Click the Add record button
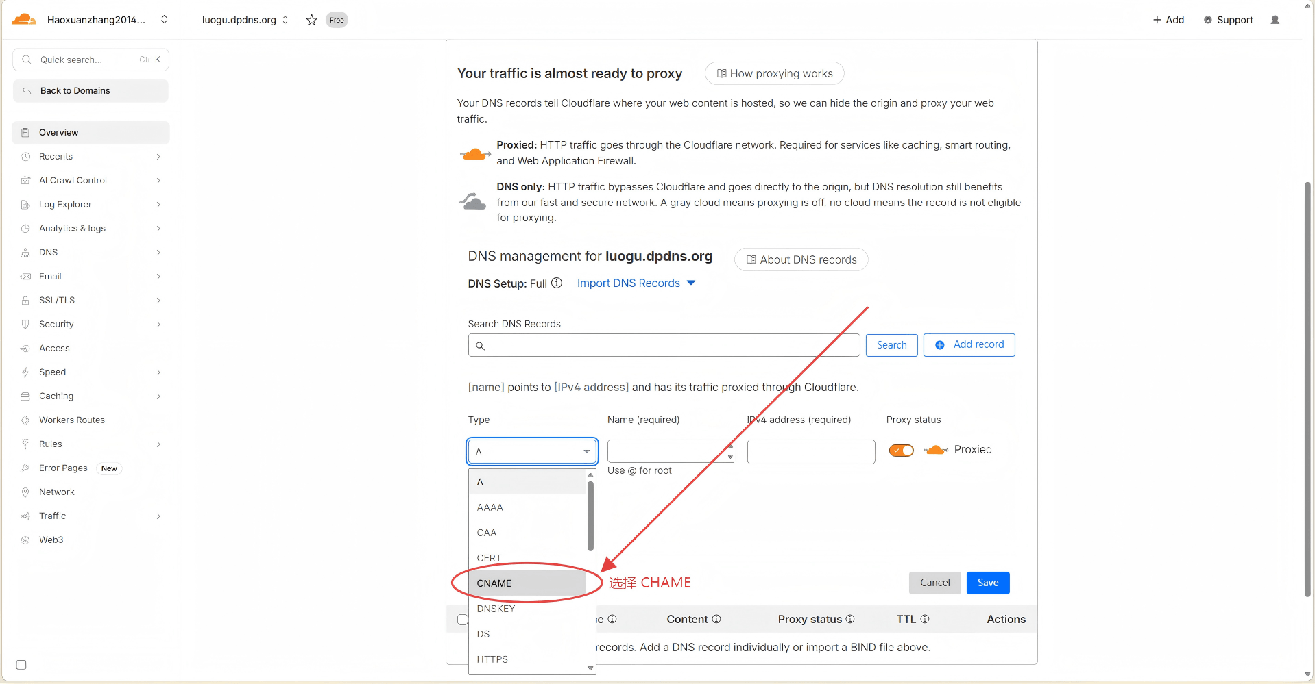The image size is (1315, 684). point(969,345)
